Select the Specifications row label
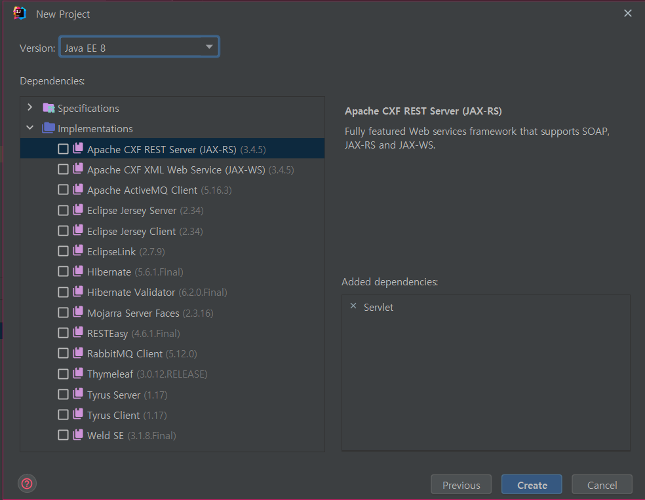The width and height of the screenshot is (645, 500). coord(88,109)
